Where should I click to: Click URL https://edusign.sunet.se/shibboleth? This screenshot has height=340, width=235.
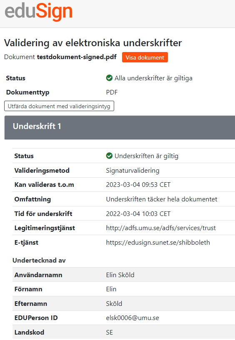click(158, 243)
